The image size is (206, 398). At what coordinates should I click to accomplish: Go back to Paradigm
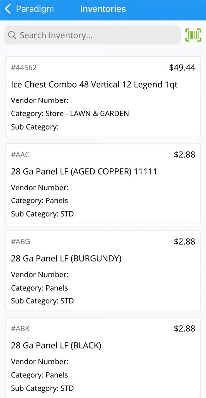(29, 9)
